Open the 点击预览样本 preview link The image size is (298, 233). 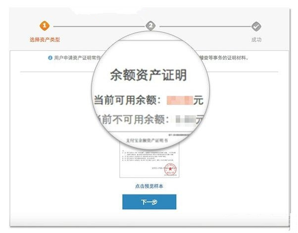click(x=149, y=186)
